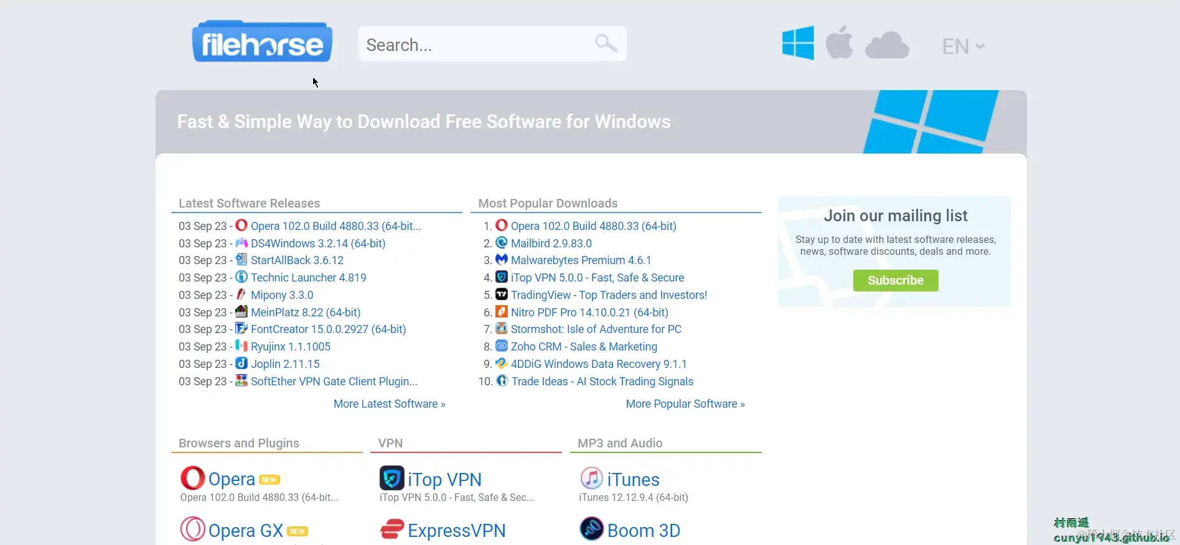Click Opera icon in Latest Software Releases

point(241,226)
